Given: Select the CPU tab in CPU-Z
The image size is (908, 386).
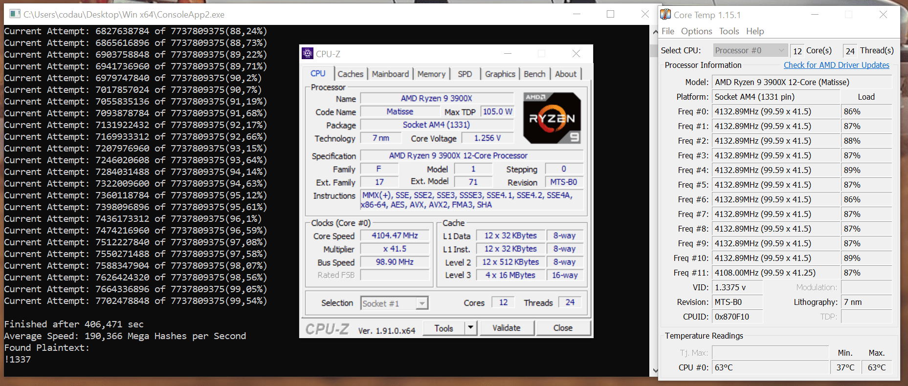Looking at the screenshot, I should (x=318, y=73).
